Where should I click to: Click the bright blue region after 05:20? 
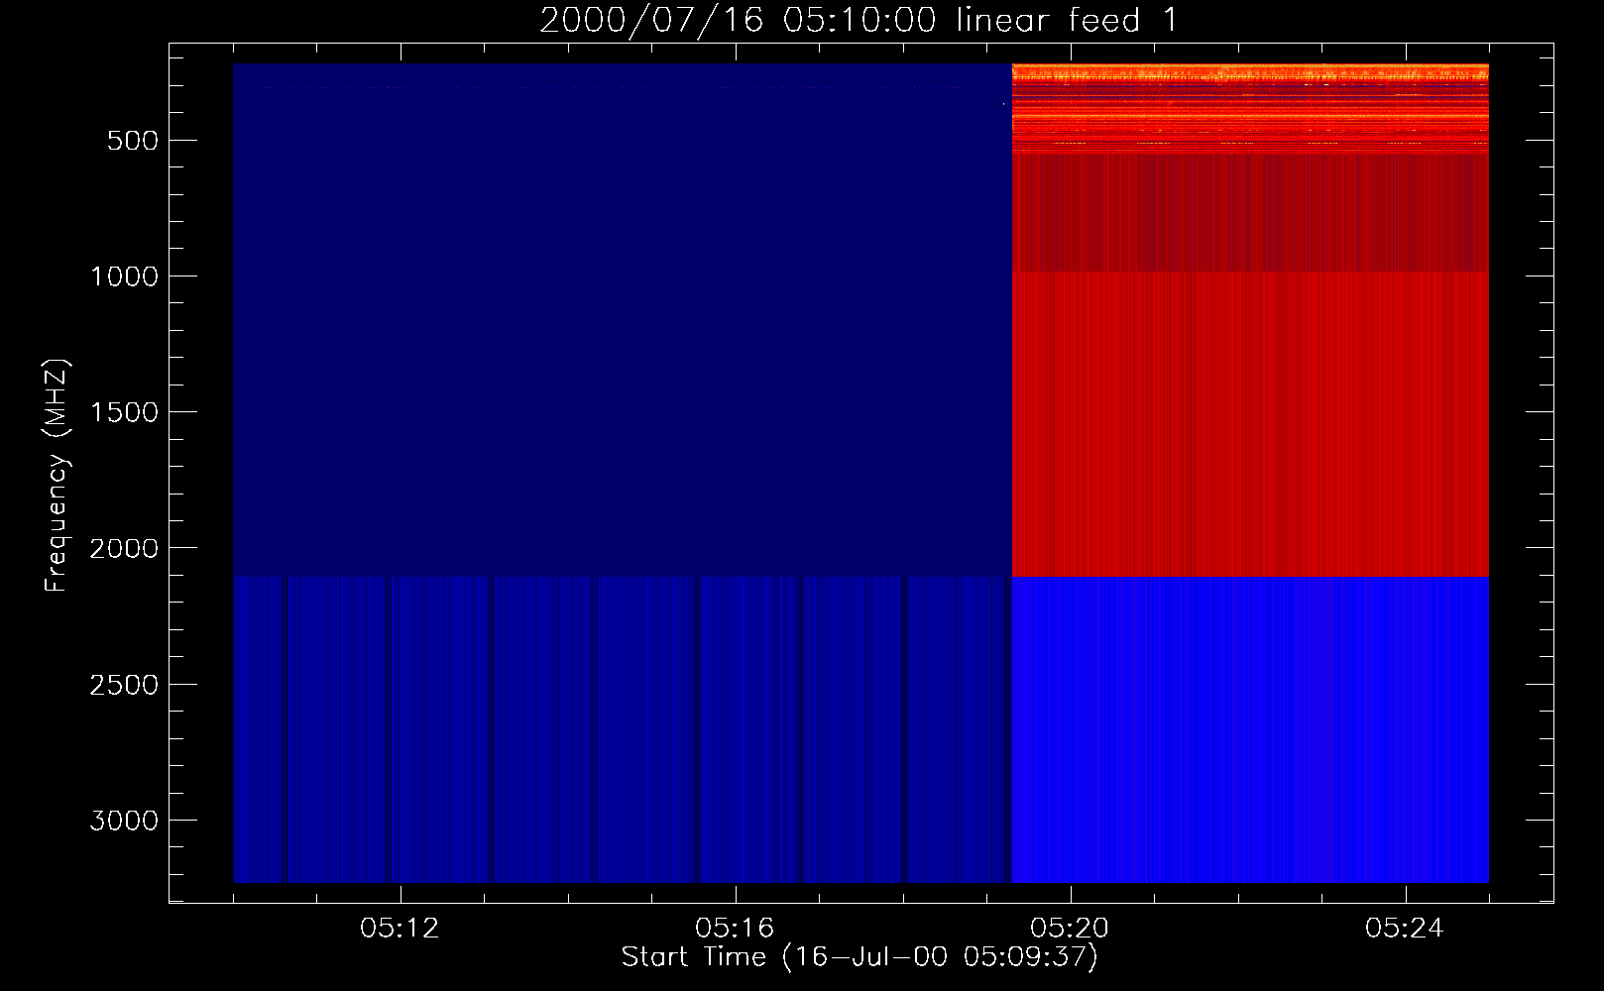[x=1250, y=729]
